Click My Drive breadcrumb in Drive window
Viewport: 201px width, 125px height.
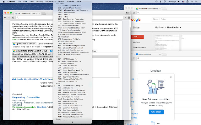click(159, 27)
